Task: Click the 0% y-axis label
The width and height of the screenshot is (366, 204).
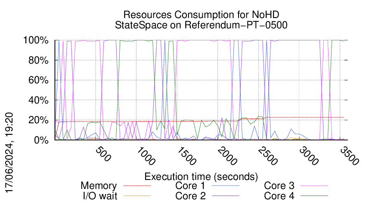Action: [x=41, y=140]
